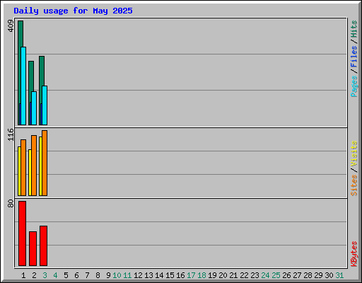Click the red KBytes bar for day 1
This screenshot has width=362, height=283.
(x=22, y=233)
